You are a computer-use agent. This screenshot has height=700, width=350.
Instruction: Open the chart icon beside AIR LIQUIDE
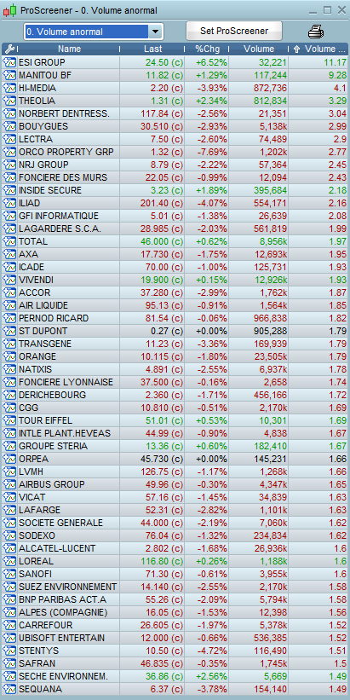point(9,305)
